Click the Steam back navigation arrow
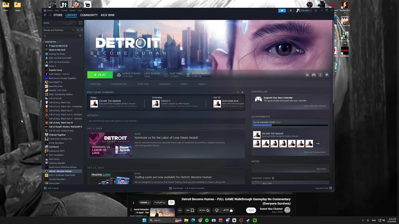This screenshot has height=224, width=399. [x=45, y=15]
